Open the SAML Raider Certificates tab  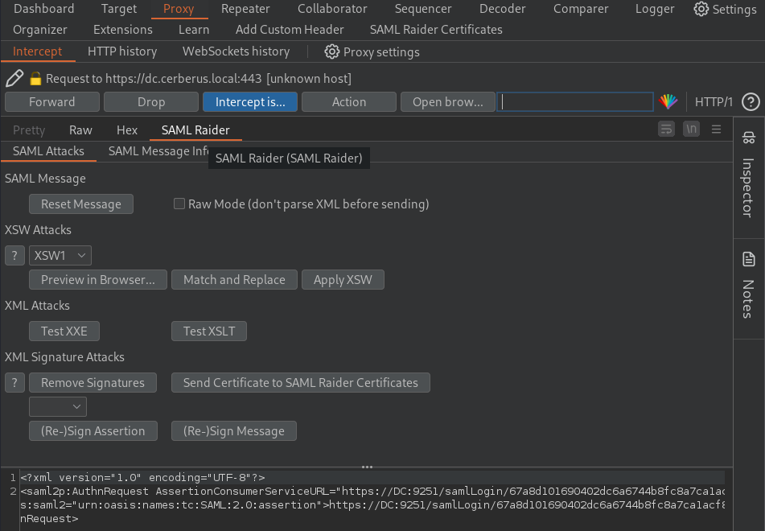[436, 30]
